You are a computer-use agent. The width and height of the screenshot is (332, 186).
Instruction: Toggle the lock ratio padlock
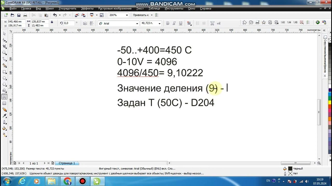tap(52, 22)
